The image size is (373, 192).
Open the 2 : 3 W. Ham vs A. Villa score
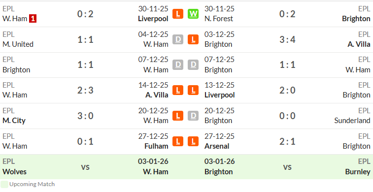click(85, 90)
